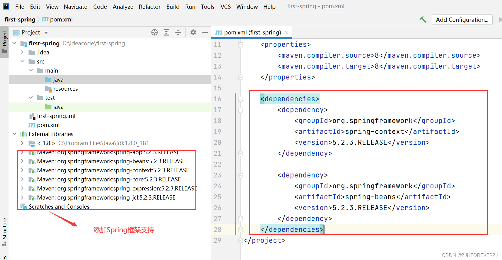Click spring-context artifactId text on line 19
Screen dimensions: 502x260
click(x=375, y=132)
